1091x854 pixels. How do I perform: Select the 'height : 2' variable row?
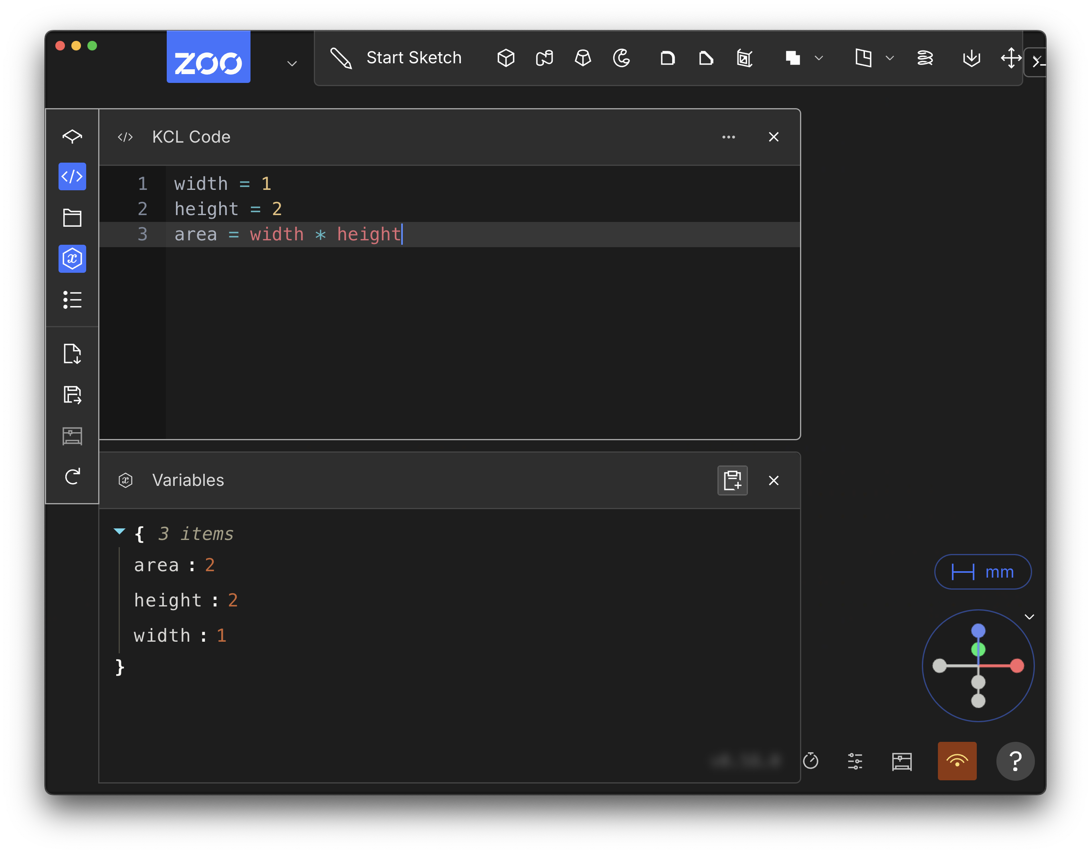(x=186, y=600)
